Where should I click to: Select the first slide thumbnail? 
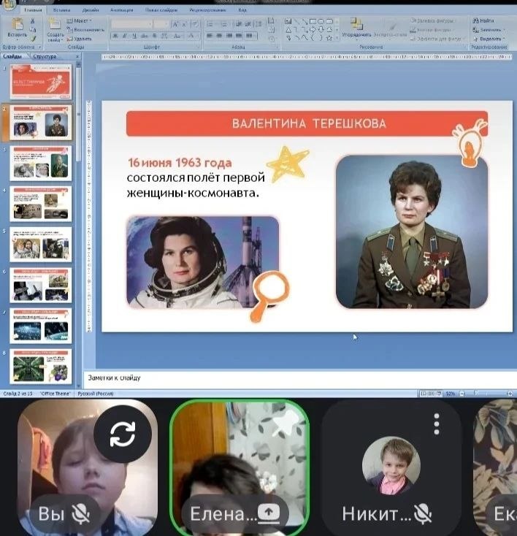(x=41, y=82)
